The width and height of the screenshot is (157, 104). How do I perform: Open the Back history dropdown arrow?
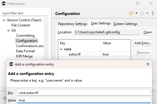tap(136, 13)
